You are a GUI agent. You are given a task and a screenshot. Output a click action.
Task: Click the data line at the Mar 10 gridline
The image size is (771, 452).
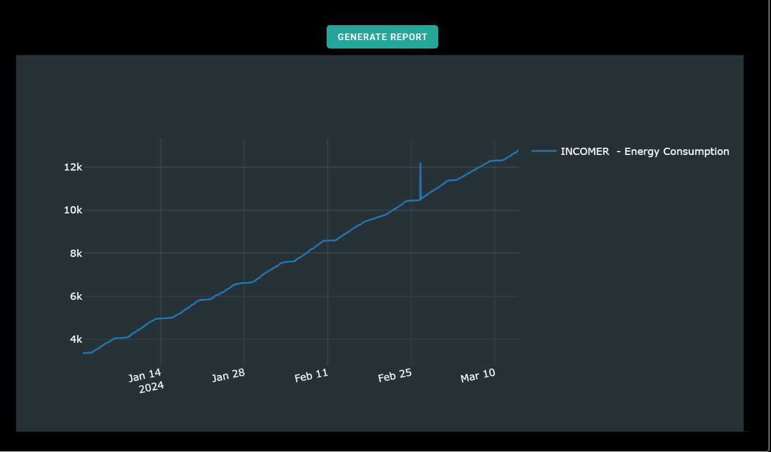coord(495,161)
